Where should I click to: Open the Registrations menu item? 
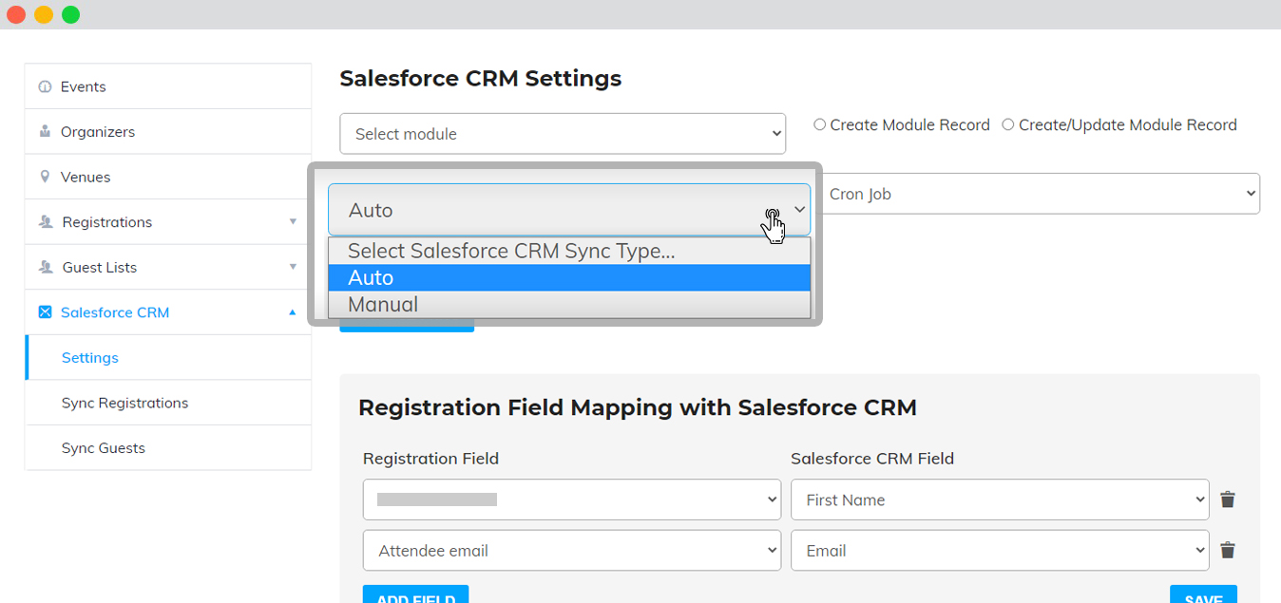coord(168,222)
